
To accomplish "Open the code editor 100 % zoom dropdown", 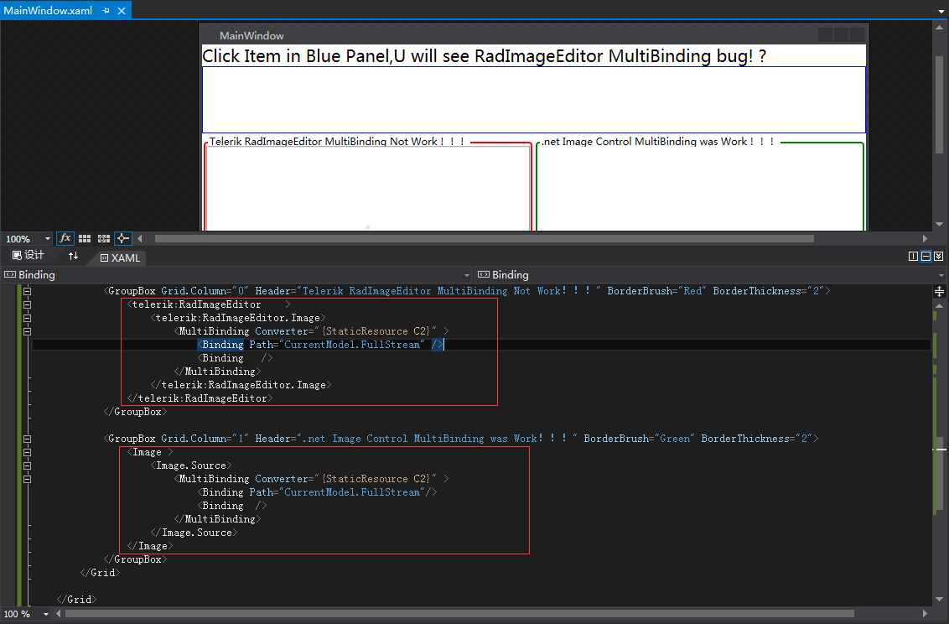I will (x=45, y=614).
